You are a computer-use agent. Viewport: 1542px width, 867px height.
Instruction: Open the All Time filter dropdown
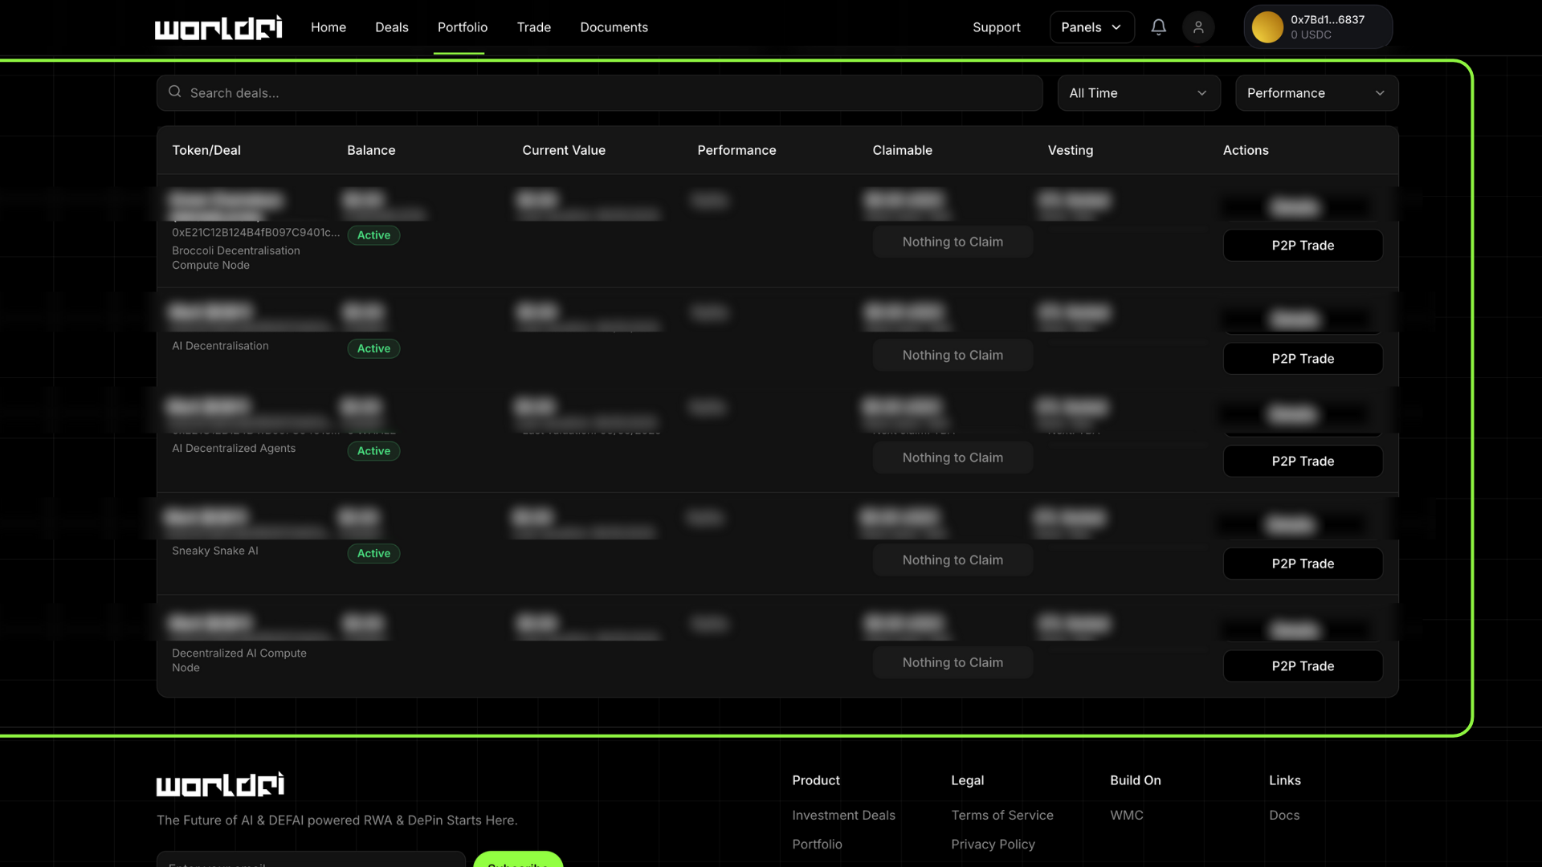tap(1138, 93)
